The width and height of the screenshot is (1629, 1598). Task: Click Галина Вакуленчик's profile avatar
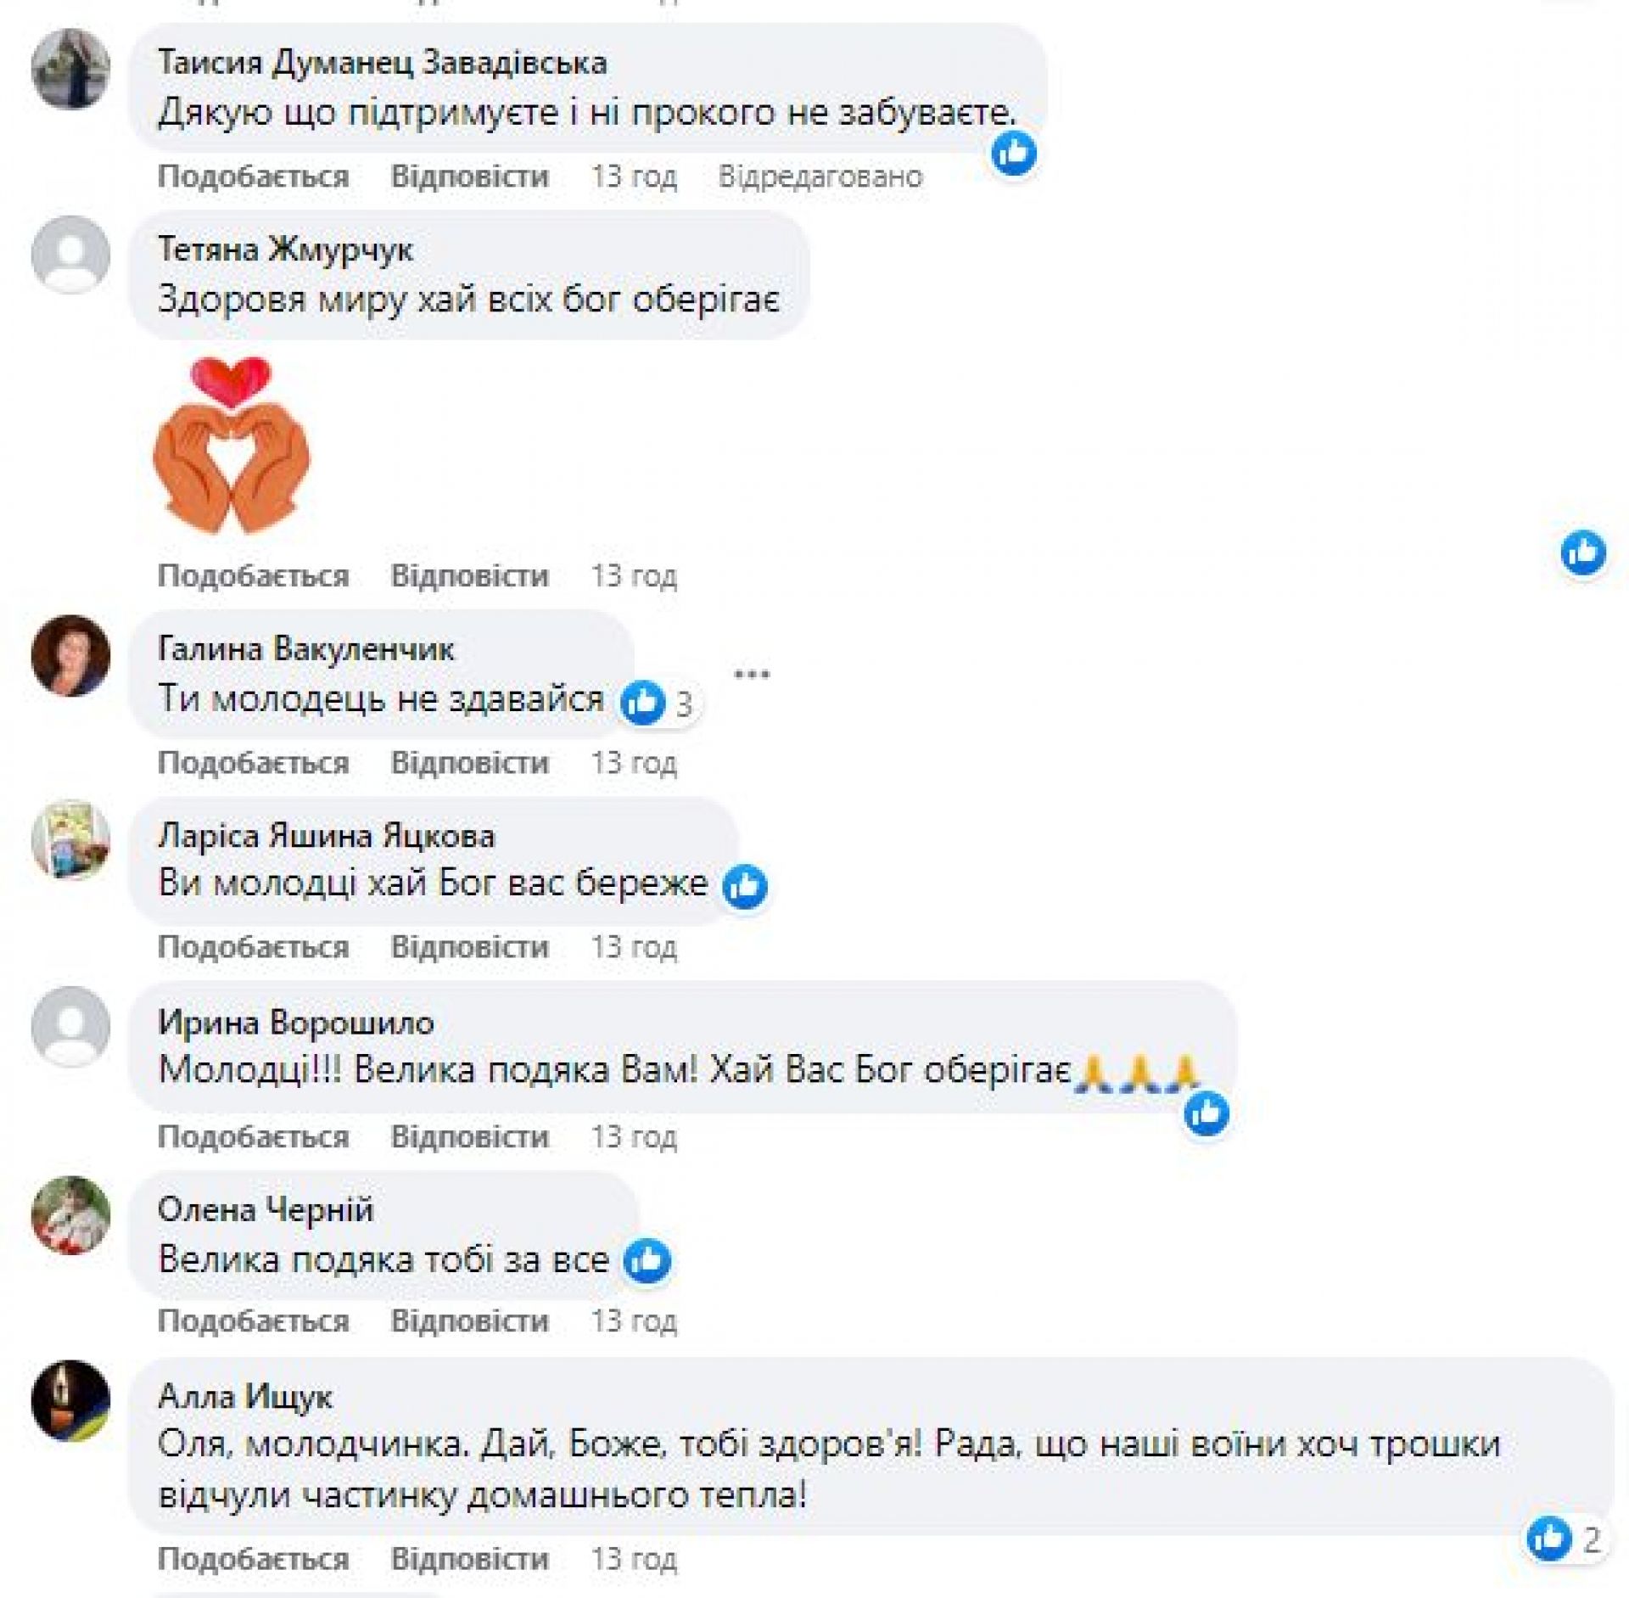click(70, 655)
